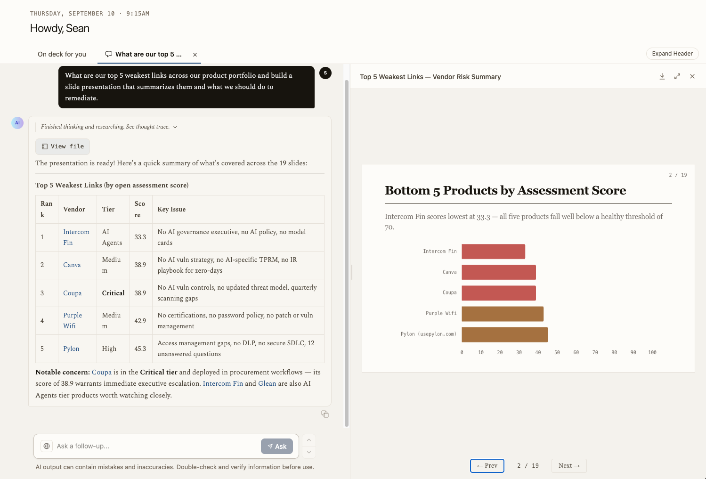The height and width of the screenshot is (479, 706).
Task: Click the Canva bar in chart
Action: 499,272
